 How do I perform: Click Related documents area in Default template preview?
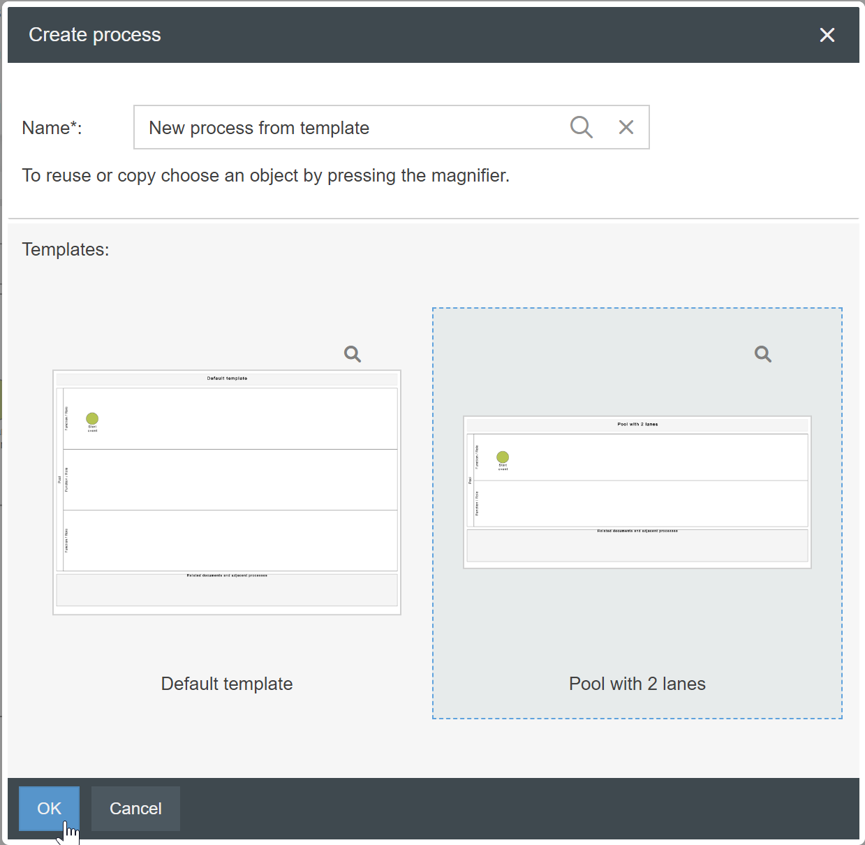click(x=227, y=590)
